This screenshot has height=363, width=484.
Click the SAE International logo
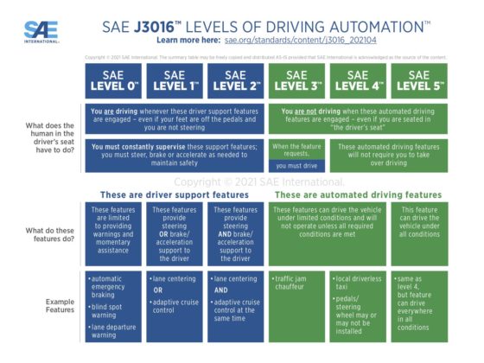coord(41,32)
